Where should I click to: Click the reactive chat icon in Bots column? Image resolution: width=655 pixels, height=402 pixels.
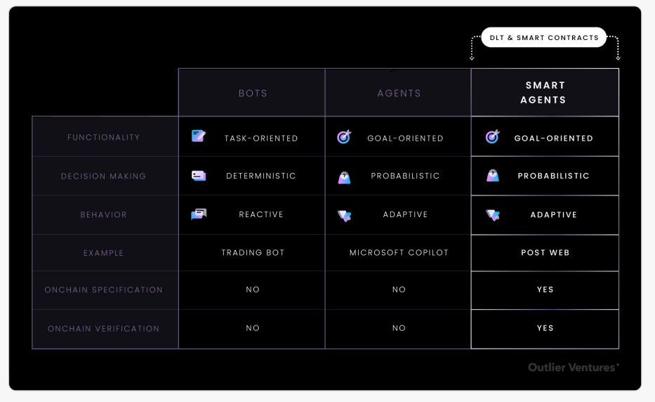pyautogui.click(x=199, y=214)
